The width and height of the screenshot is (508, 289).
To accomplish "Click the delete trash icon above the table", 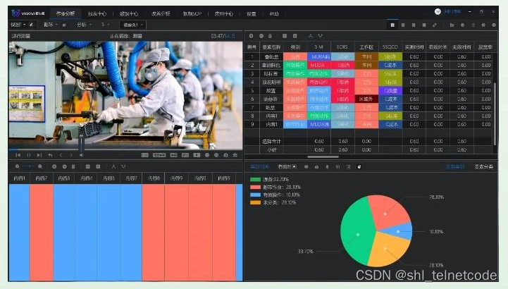I will pos(270,36).
